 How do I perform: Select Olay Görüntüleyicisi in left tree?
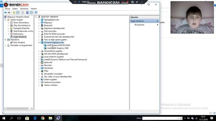[22, 26]
